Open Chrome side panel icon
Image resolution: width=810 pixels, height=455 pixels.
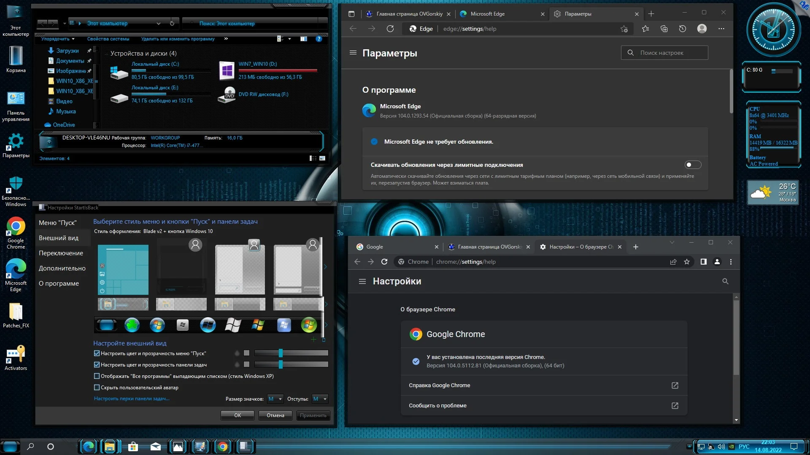[x=703, y=262]
